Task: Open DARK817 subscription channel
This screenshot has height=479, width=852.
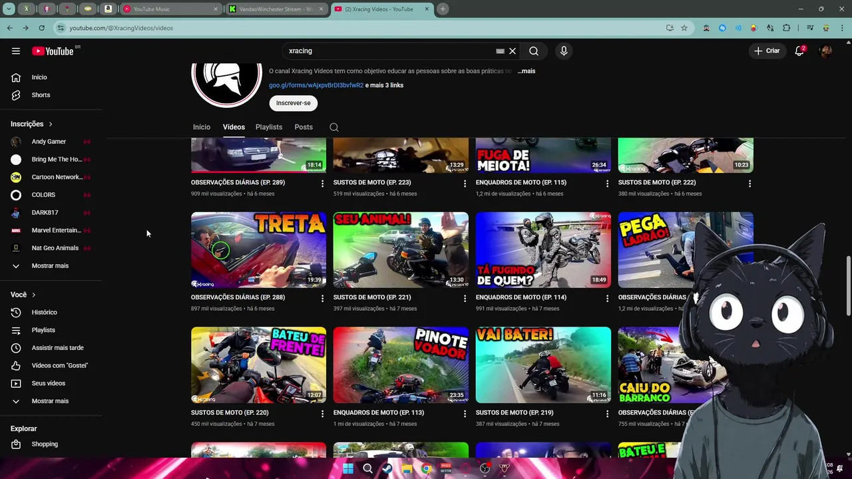Action: pyautogui.click(x=51, y=213)
